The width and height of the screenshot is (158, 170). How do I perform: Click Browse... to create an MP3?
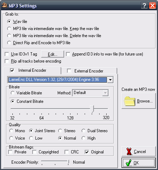[139, 101]
